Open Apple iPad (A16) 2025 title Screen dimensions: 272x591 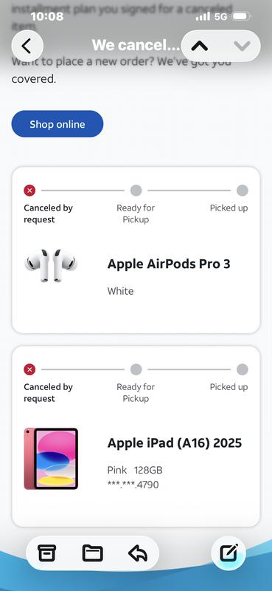point(175,443)
